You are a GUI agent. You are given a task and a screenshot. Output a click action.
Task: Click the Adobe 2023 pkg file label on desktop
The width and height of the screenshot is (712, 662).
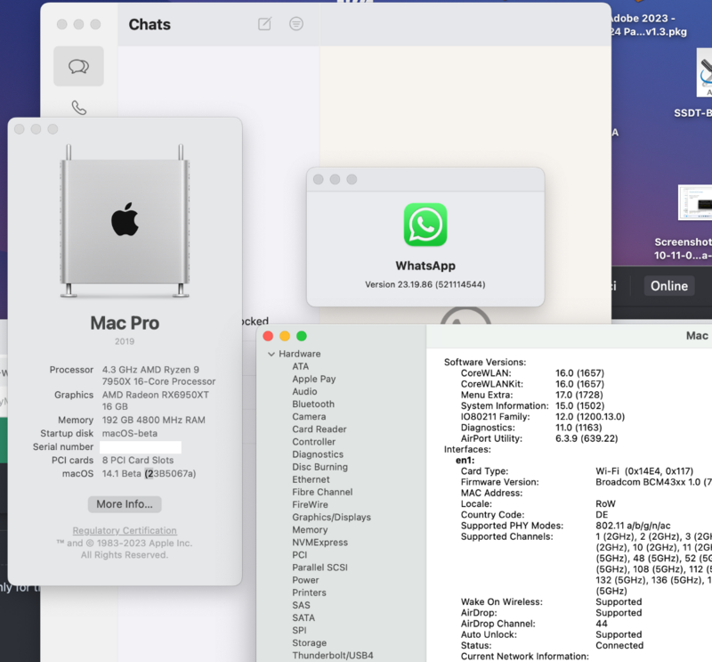(x=648, y=25)
